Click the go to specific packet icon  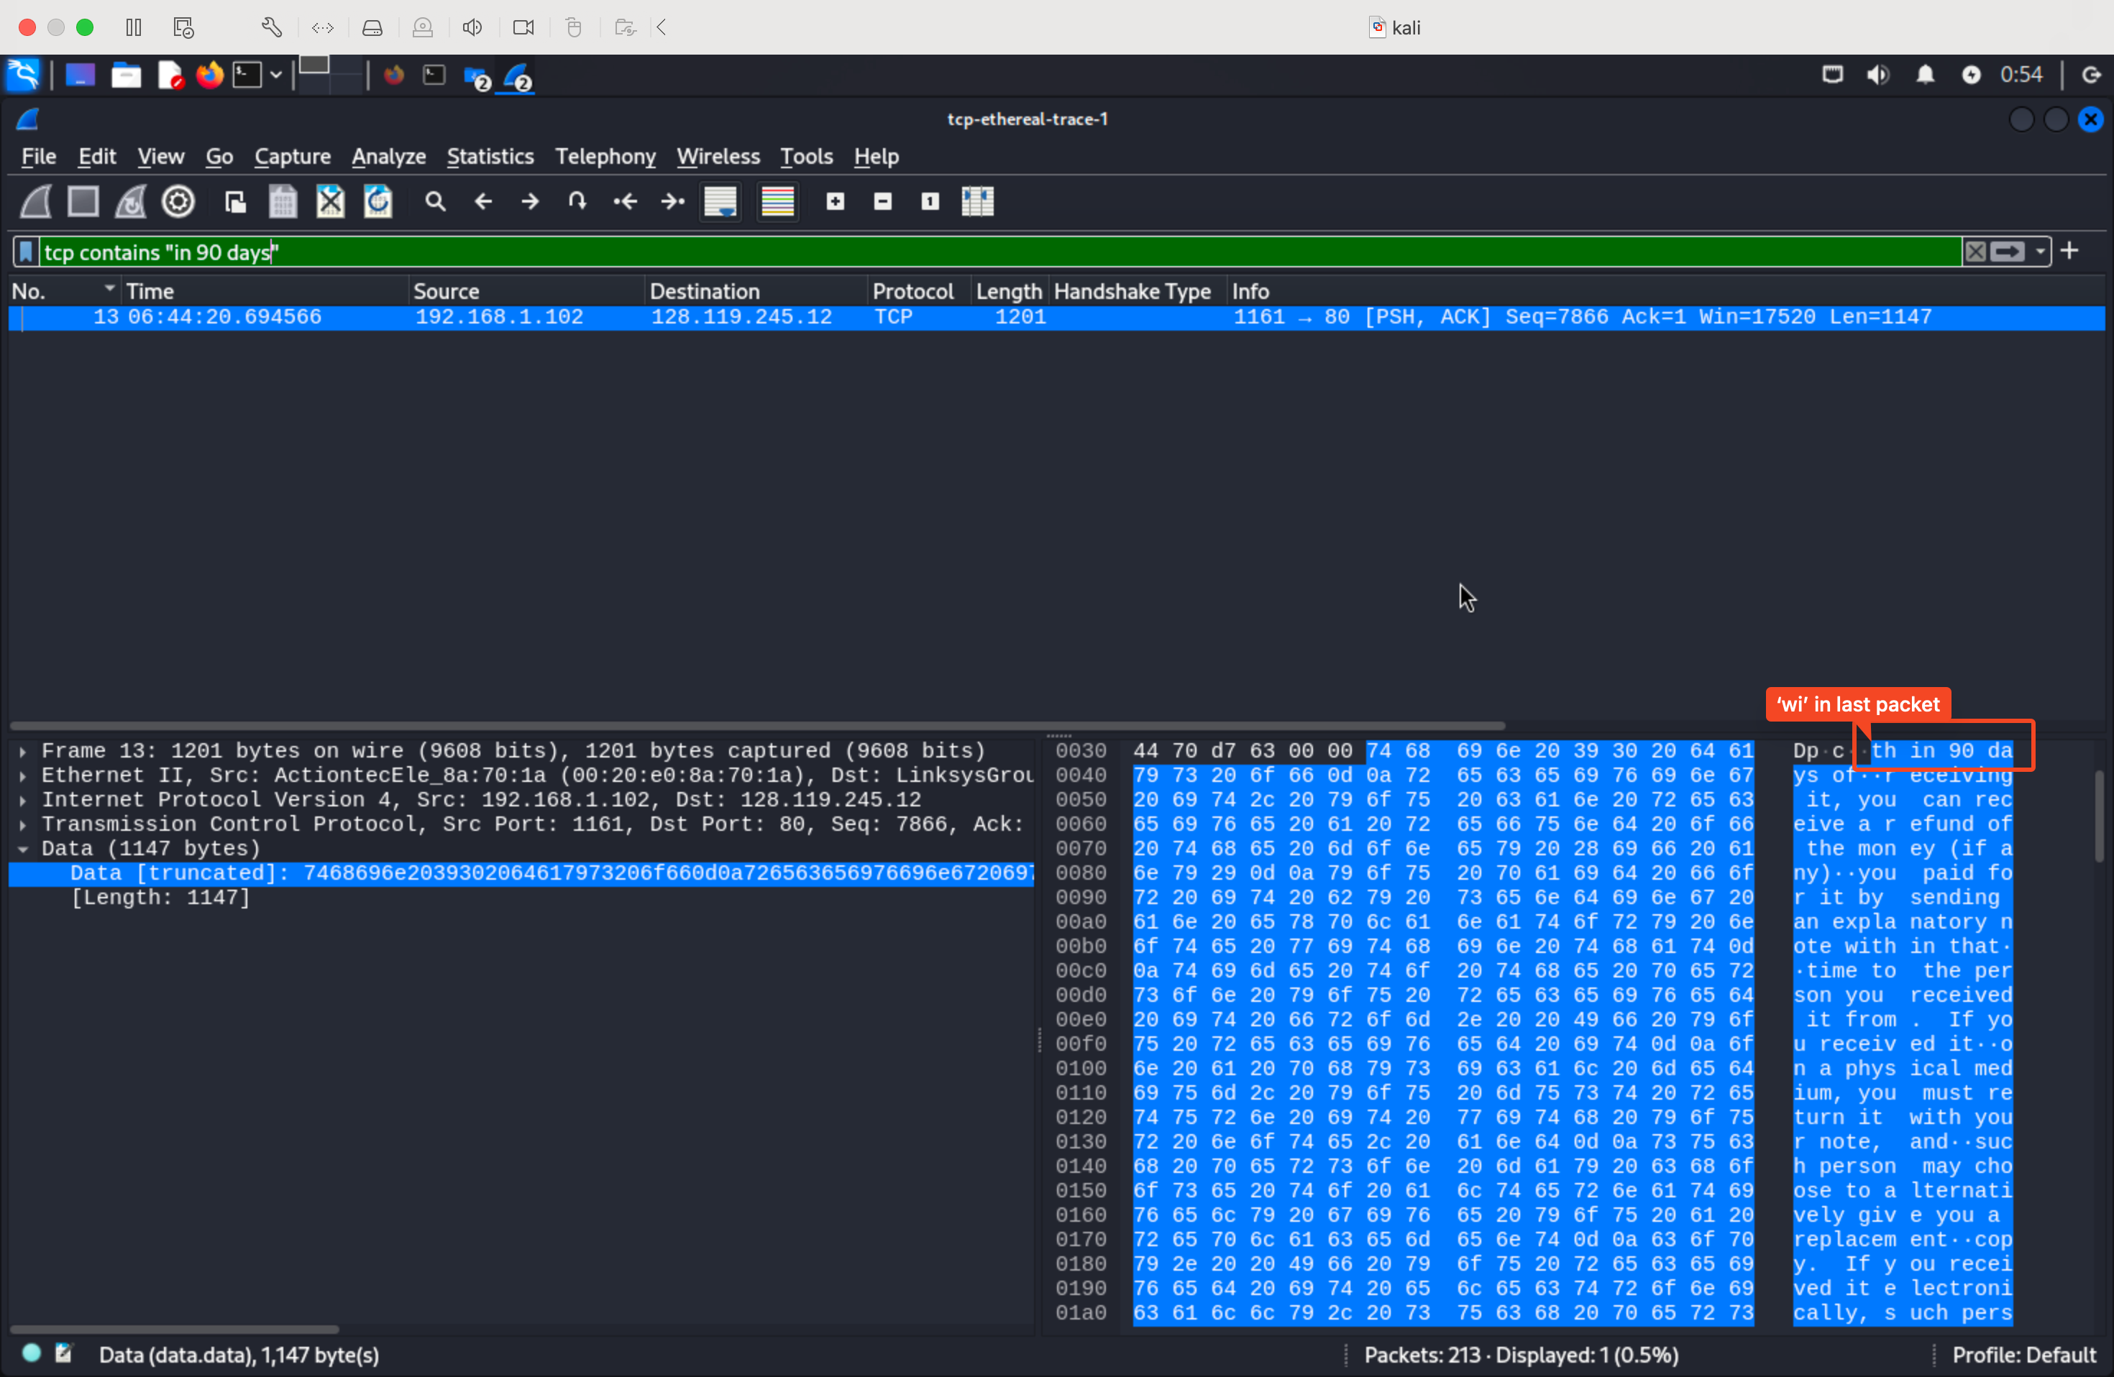[x=577, y=201]
